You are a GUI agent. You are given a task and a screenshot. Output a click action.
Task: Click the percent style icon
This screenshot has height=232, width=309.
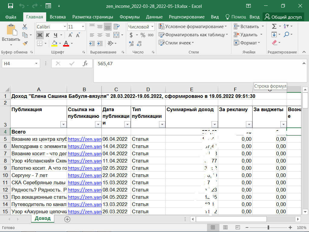143,35
